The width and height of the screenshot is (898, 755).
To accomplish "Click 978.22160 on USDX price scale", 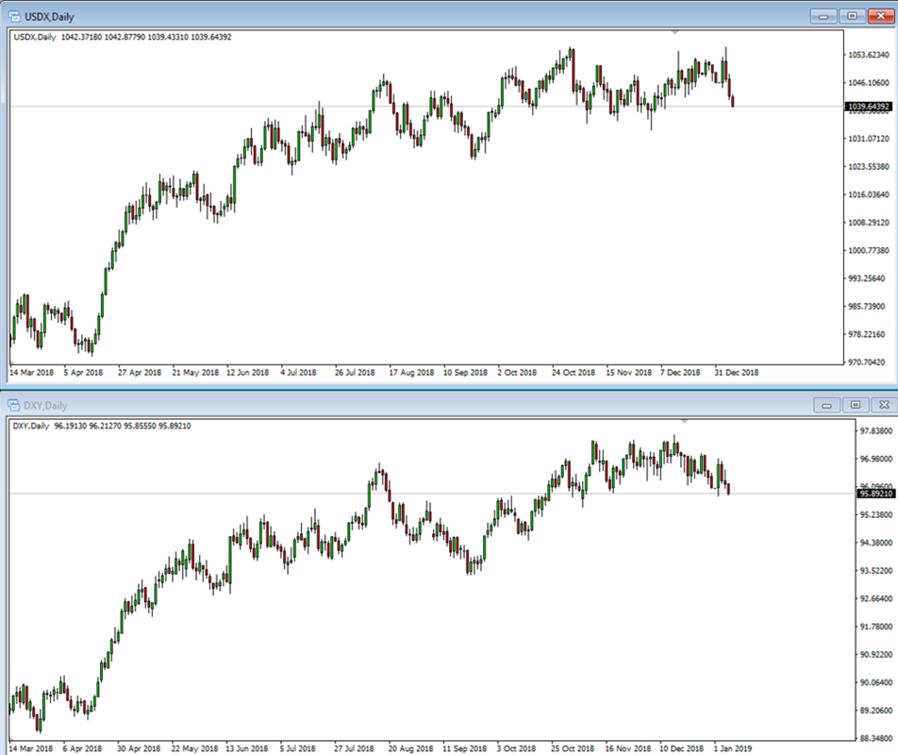I will (869, 334).
